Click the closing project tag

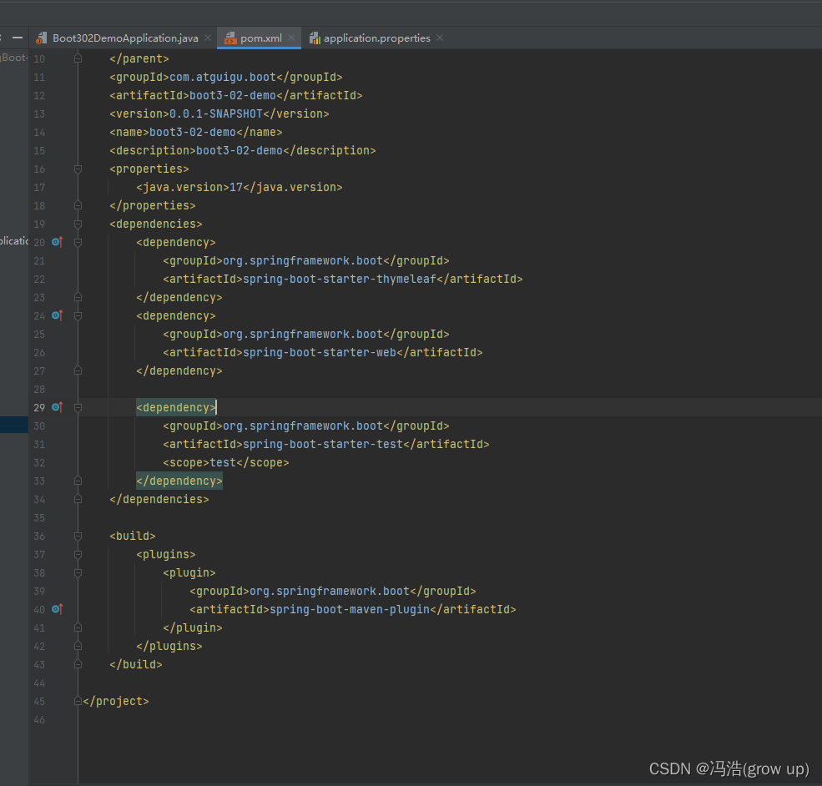point(116,701)
